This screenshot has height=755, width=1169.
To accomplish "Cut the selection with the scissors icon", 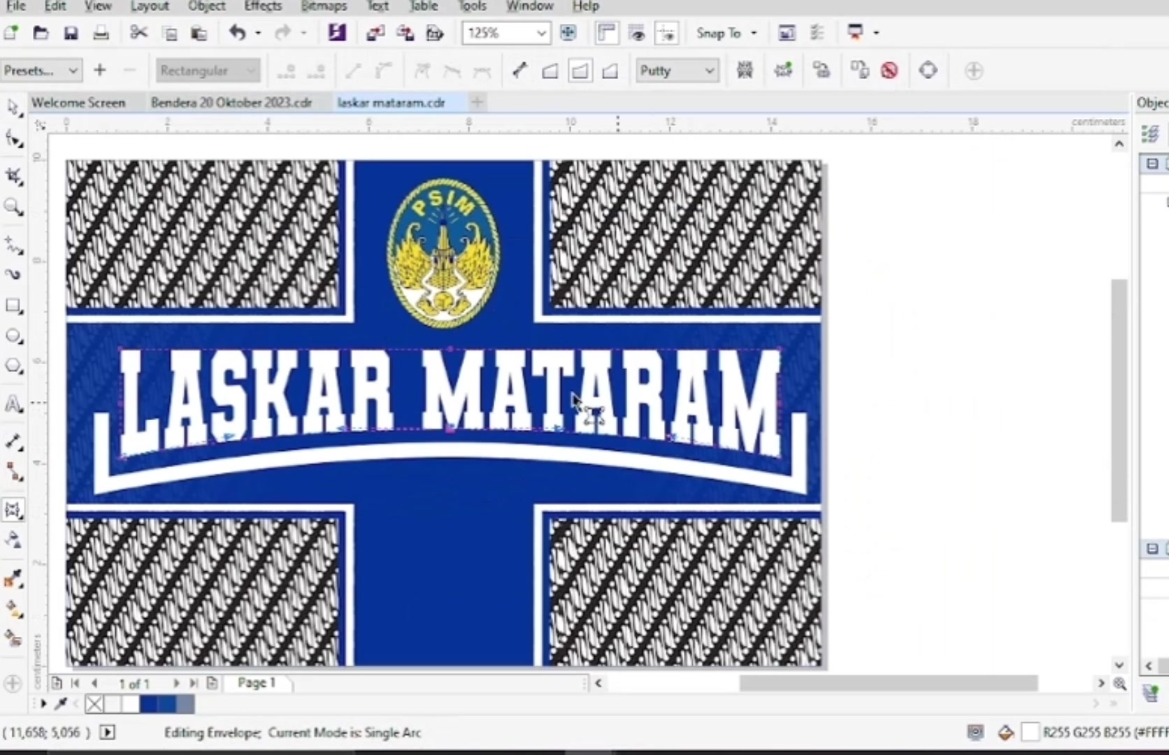I will pyautogui.click(x=138, y=33).
